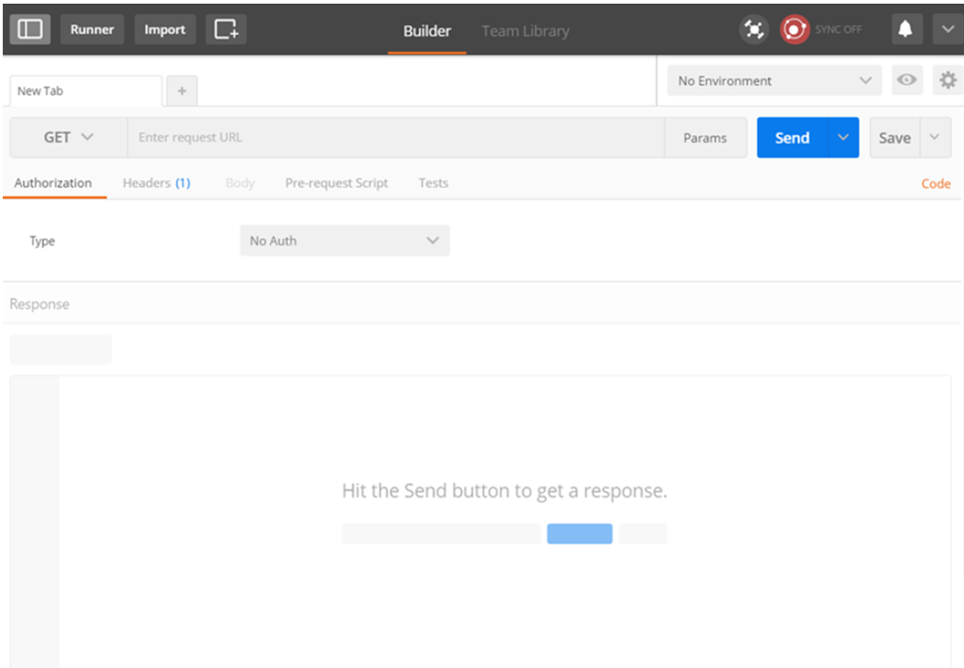Click the Save button
Image resolution: width=964 pixels, height=668 pixels.
tap(894, 137)
